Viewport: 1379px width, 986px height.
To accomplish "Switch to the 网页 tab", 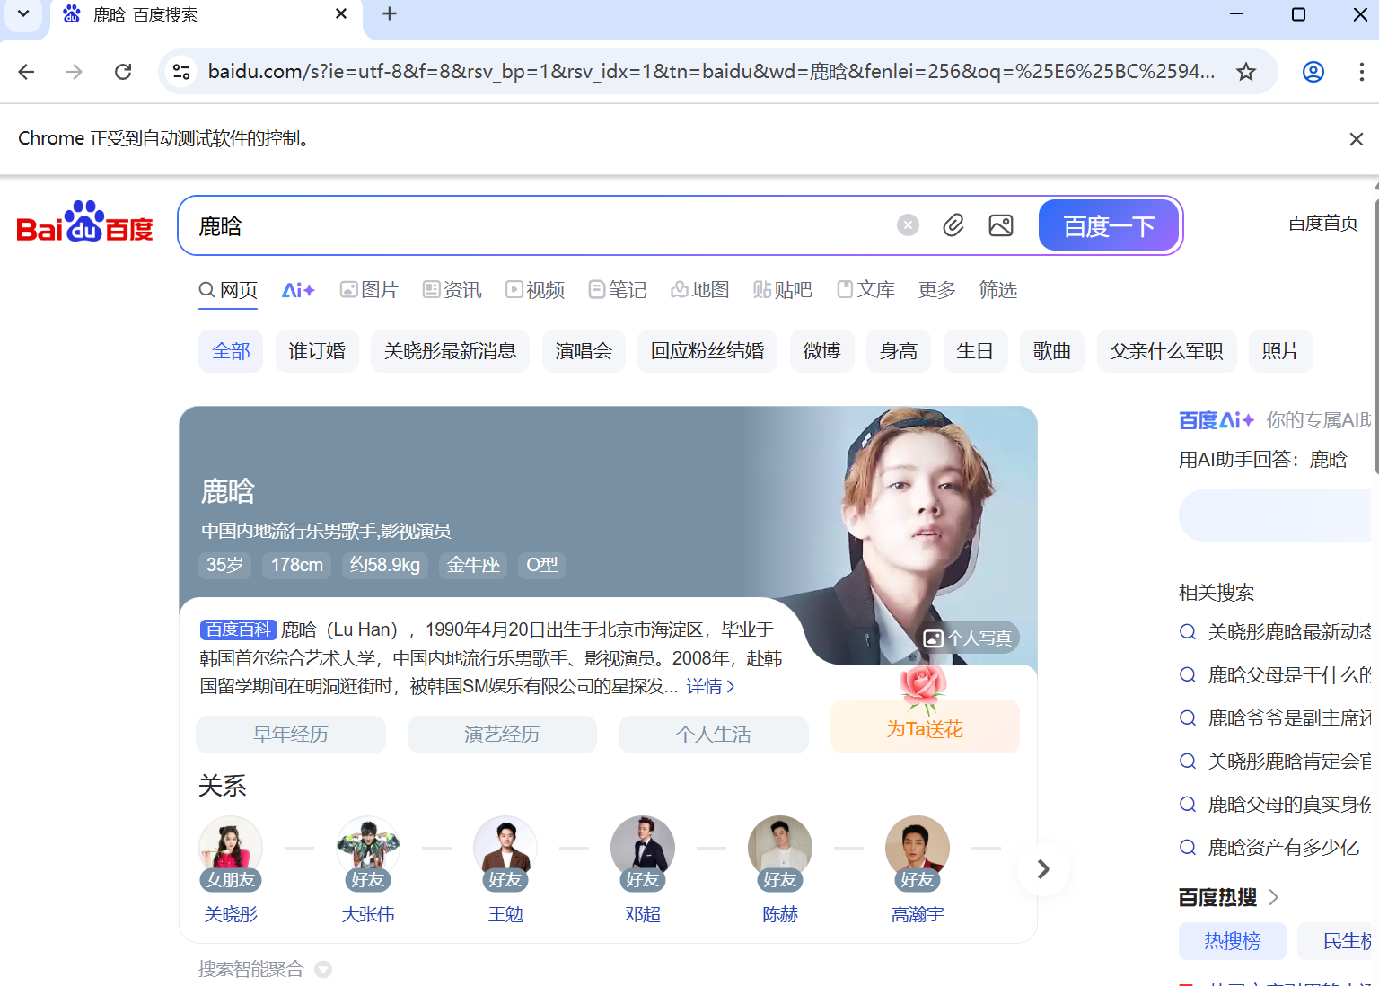I will [x=228, y=290].
